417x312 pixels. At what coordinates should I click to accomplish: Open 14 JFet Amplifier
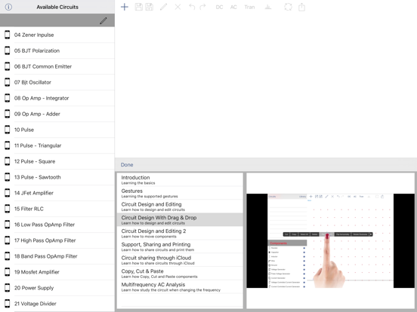pyautogui.click(x=57, y=193)
